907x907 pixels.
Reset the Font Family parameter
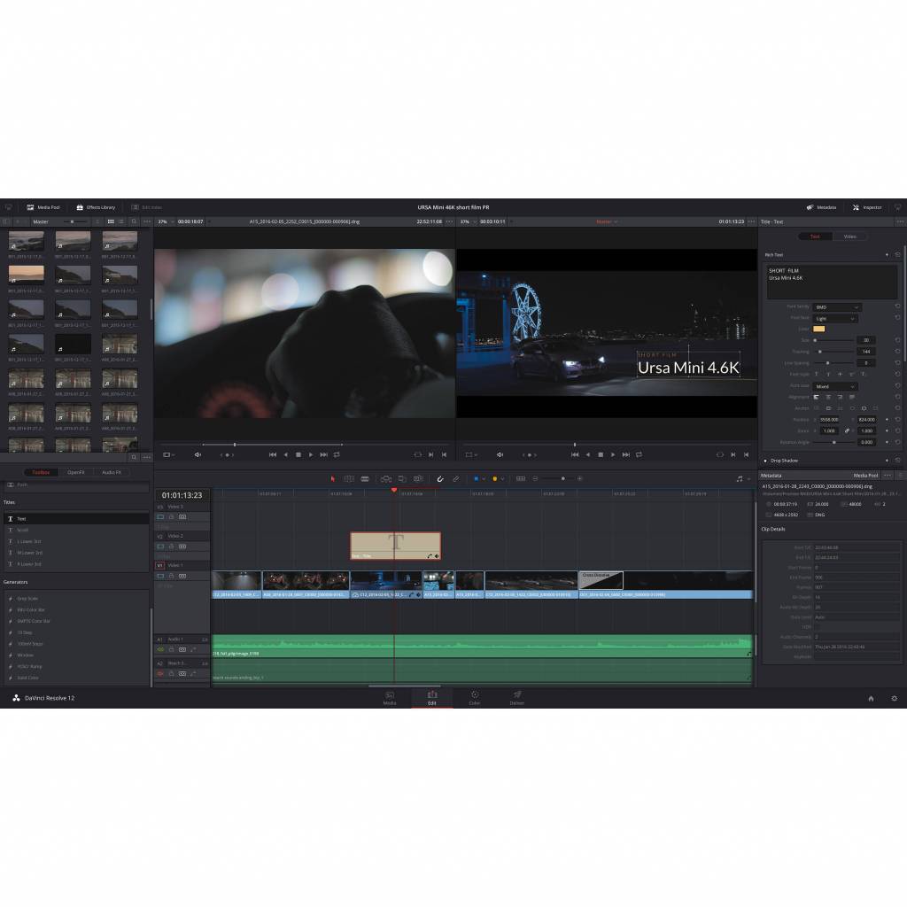897,306
